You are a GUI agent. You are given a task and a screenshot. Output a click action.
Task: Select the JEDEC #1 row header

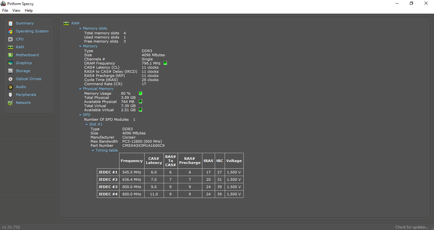pos(108,172)
